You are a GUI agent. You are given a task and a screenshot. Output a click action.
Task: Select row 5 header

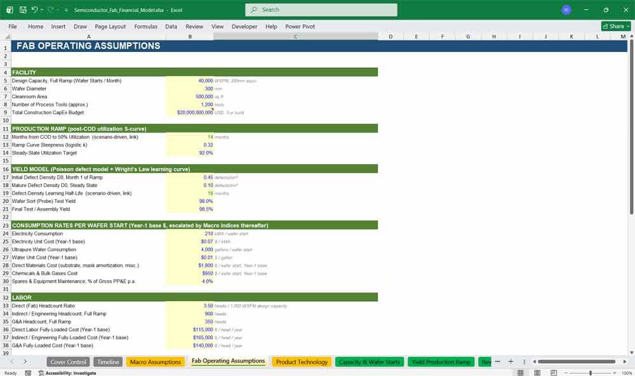point(6,81)
